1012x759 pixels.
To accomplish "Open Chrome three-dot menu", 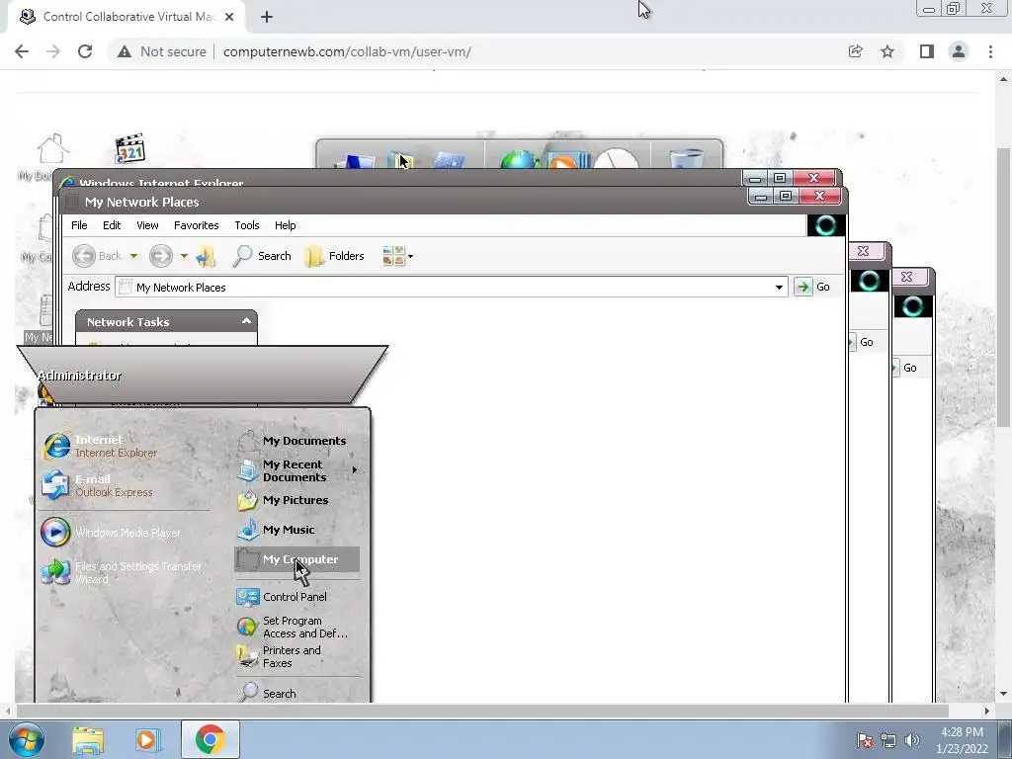I will click(x=990, y=51).
